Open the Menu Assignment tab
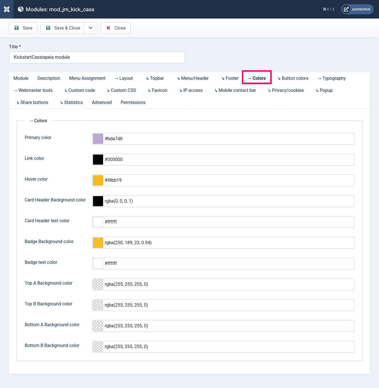 point(87,78)
